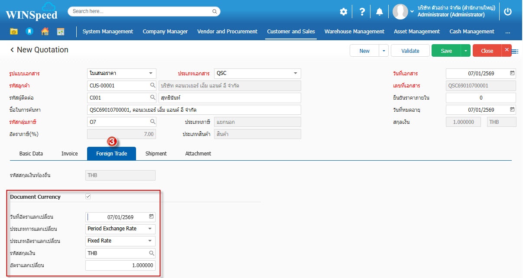Image resolution: width=523 pixels, height=278 pixels.
Task: Go to the home icon shortcut
Action: pos(45,32)
